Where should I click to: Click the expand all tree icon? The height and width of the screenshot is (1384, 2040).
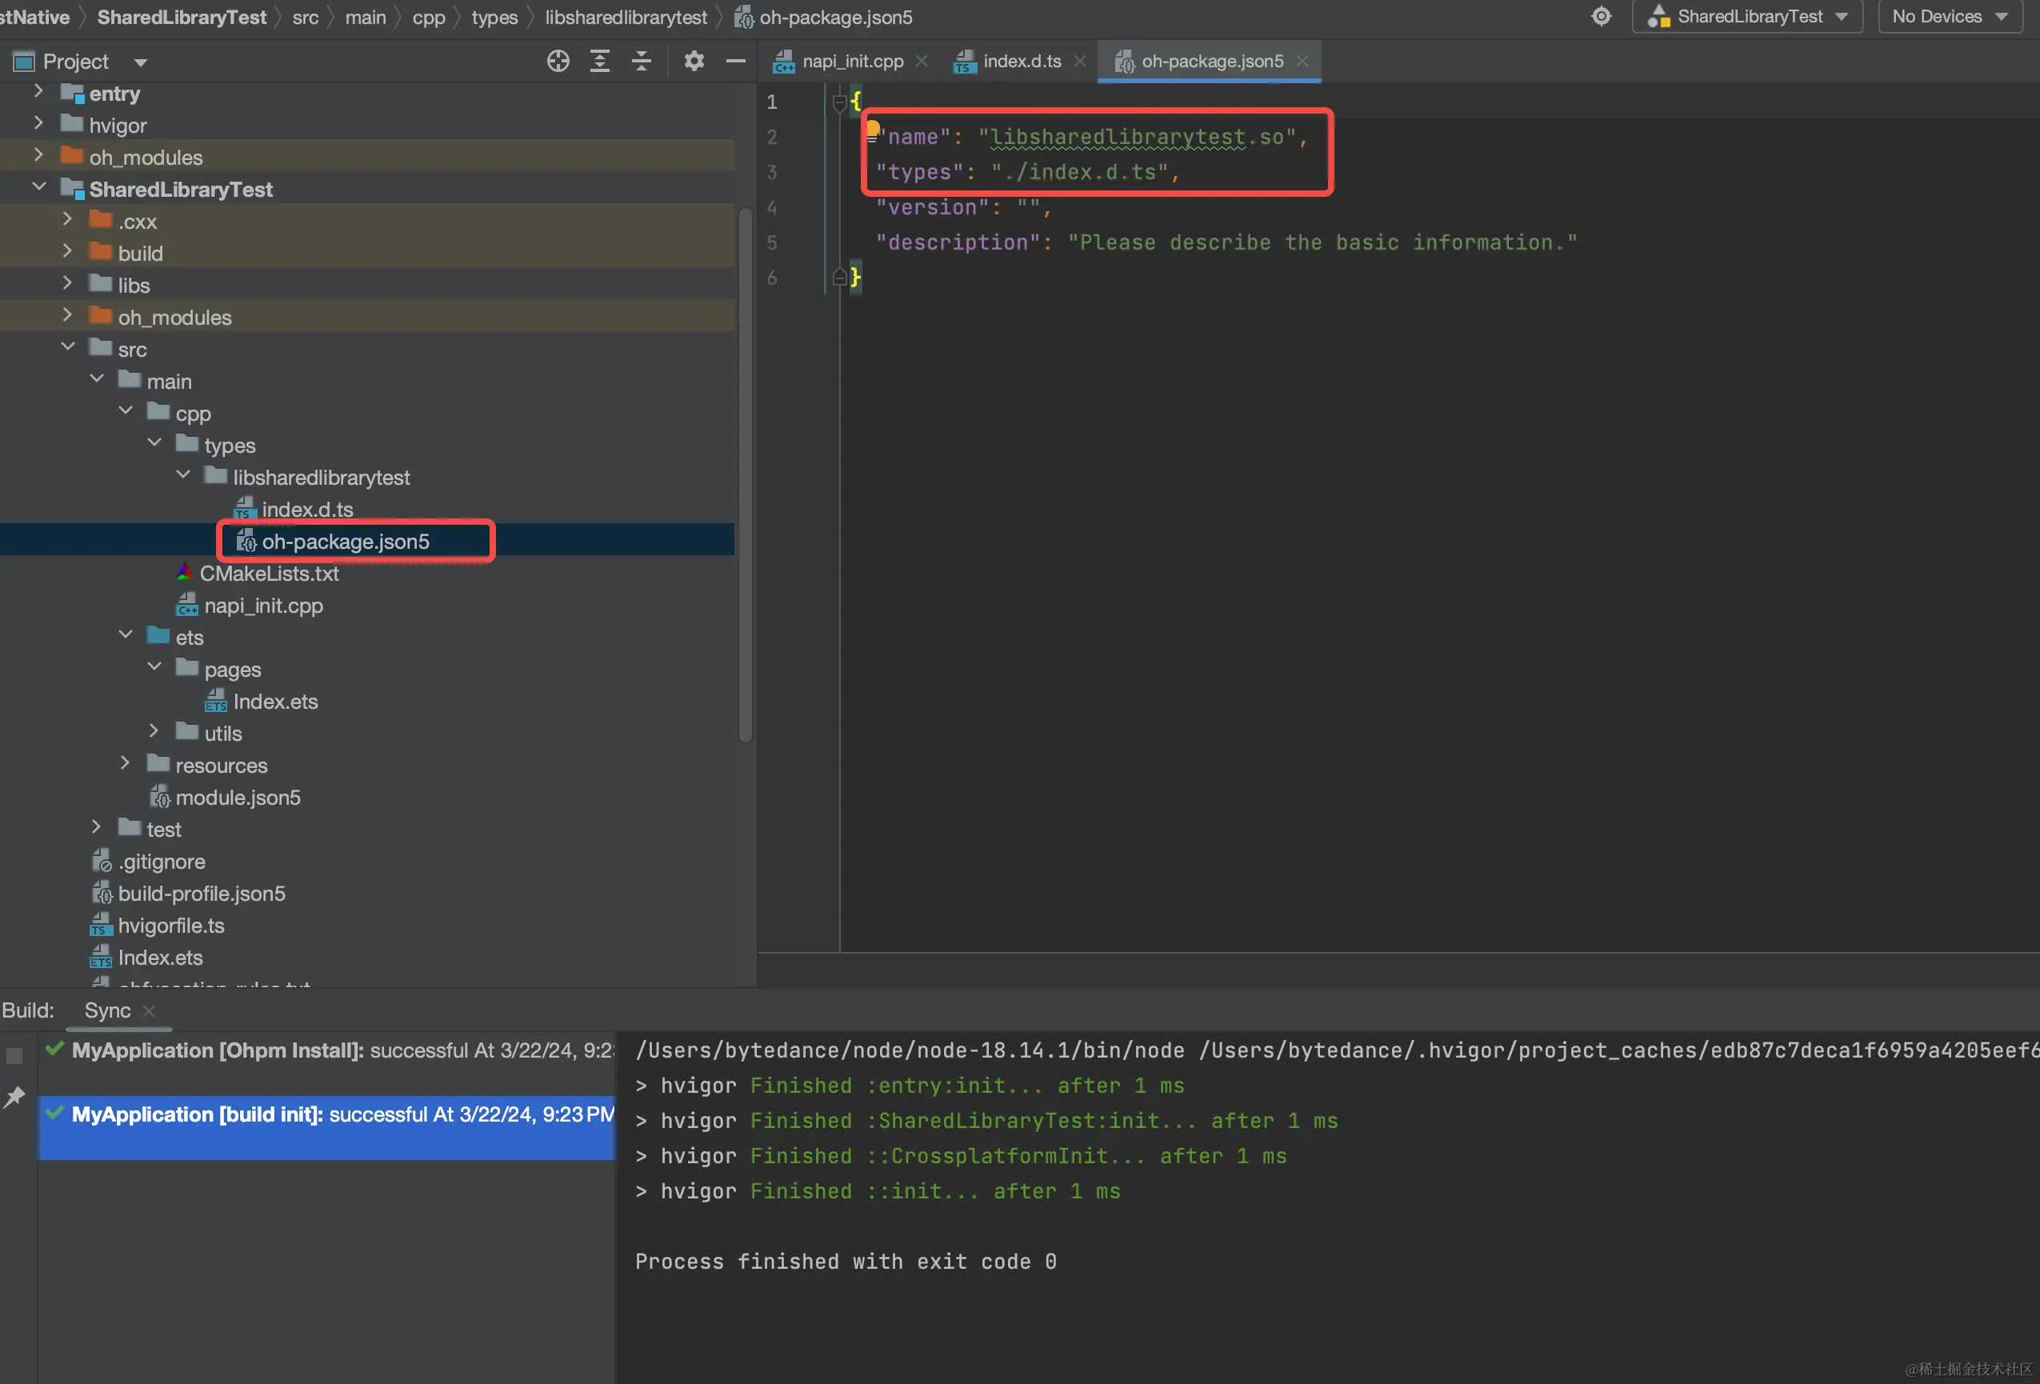pos(599,61)
